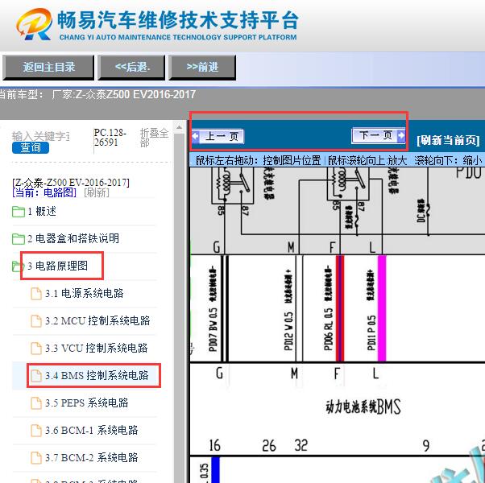Click page icon of 3.4 BMS 控制系统电路
This screenshot has width=485, height=483.
click(x=36, y=376)
